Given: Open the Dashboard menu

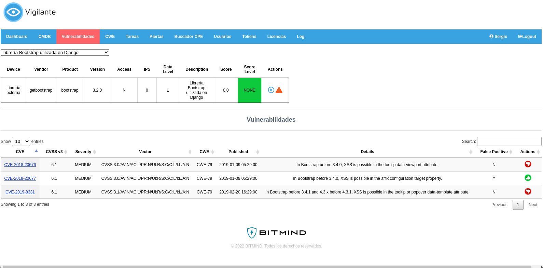Looking at the screenshot, I should point(17,37).
